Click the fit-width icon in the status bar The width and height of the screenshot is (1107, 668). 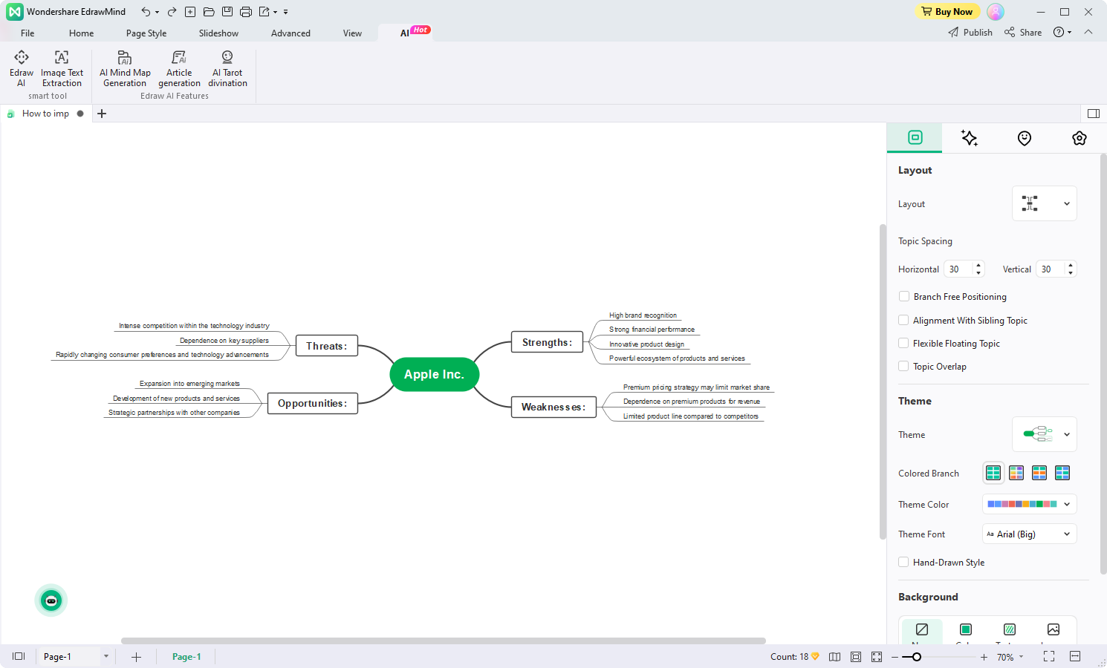pyautogui.click(x=1075, y=656)
